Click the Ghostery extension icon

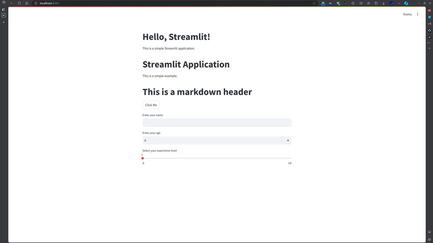click(x=338, y=3)
